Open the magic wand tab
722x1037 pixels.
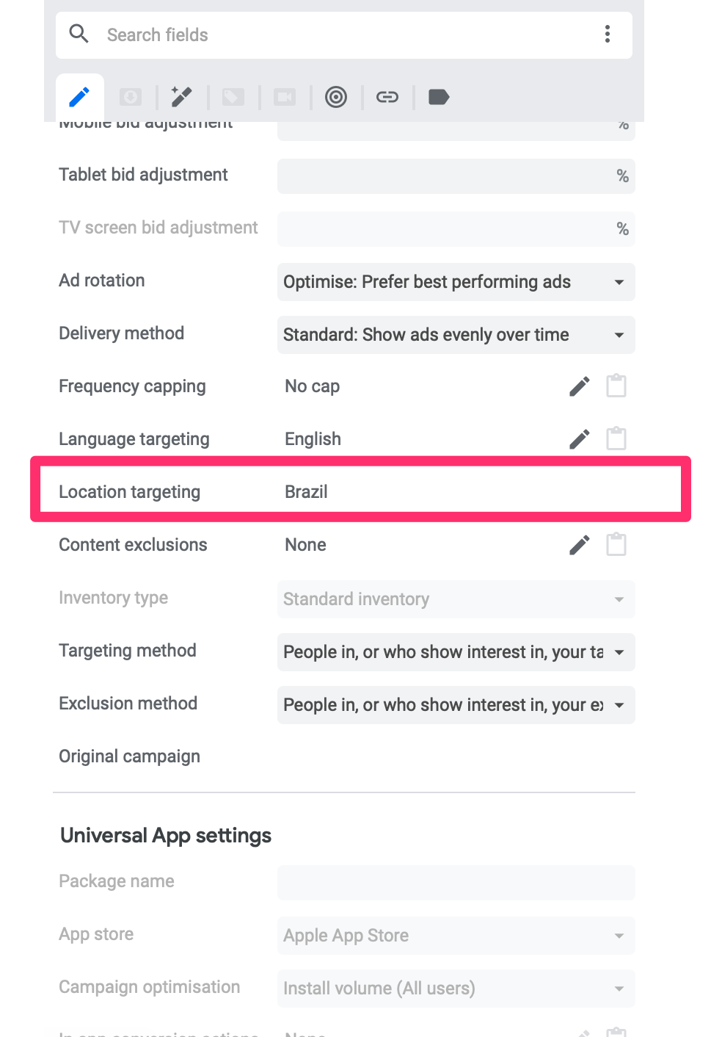pyautogui.click(x=181, y=97)
